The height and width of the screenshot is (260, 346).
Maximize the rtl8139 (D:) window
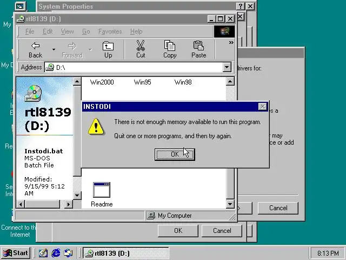220,19
